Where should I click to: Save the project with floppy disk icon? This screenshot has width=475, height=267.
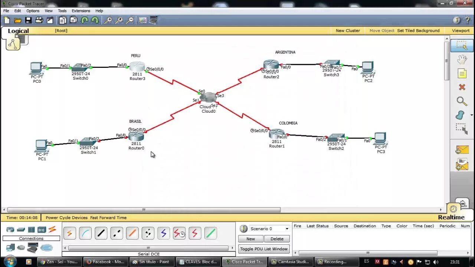click(x=28, y=20)
